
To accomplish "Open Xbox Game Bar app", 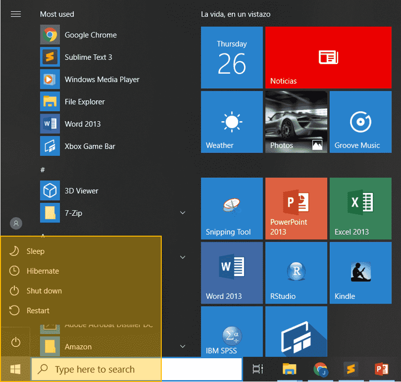I will tap(89, 146).
